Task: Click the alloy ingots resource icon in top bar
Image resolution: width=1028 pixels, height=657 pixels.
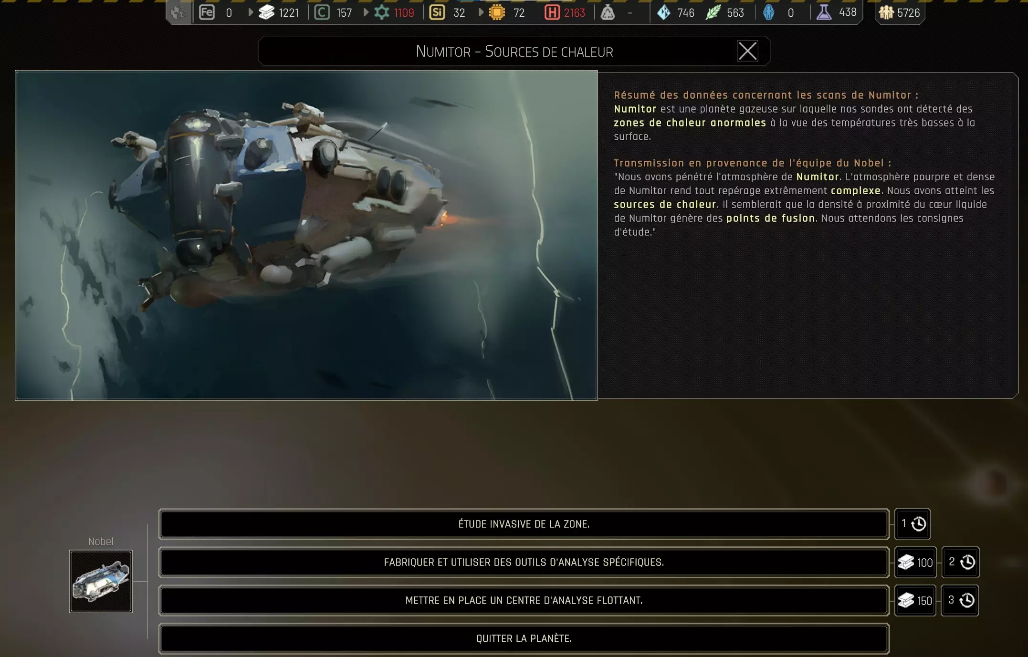Action: (266, 12)
